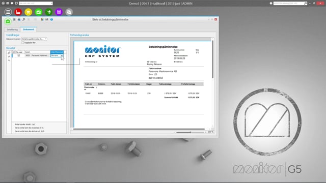Image resolution: width=326 pixels, height=183 pixels.
Task: Click the second small icon in the top-left title bar
Action: point(8,4)
